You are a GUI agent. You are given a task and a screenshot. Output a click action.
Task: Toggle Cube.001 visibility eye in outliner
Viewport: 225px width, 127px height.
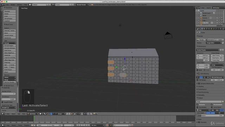click(217, 23)
